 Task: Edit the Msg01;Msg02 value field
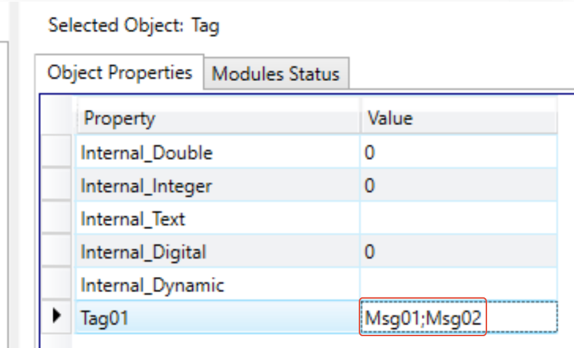pos(423,318)
